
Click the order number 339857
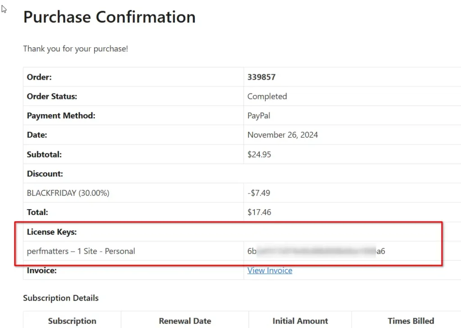pos(261,77)
